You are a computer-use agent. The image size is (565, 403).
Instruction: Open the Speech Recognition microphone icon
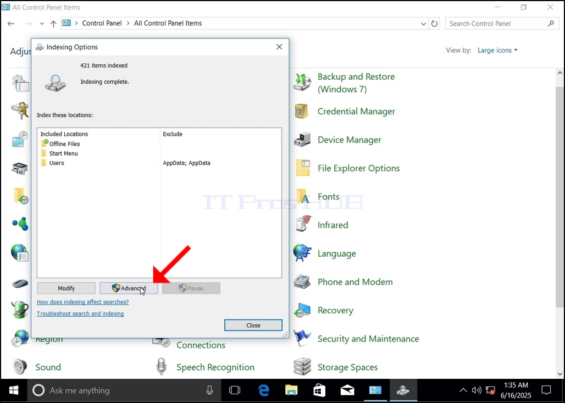point(162,367)
